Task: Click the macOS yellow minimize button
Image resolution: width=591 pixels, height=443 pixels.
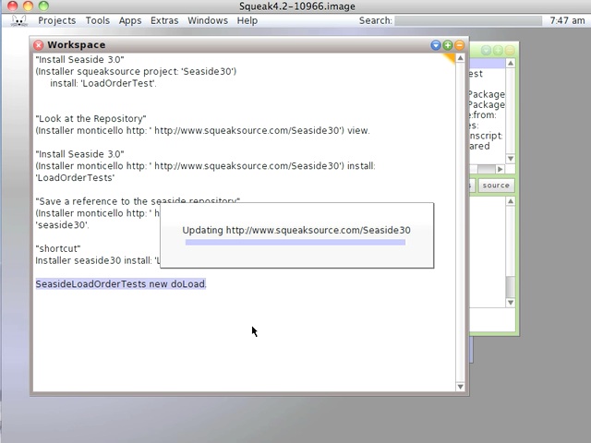Action: pos(28,6)
